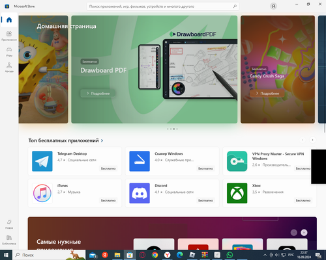Open Discord app icon
Image resolution: width=326 pixels, height=260 pixels.
click(x=140, y=193)
